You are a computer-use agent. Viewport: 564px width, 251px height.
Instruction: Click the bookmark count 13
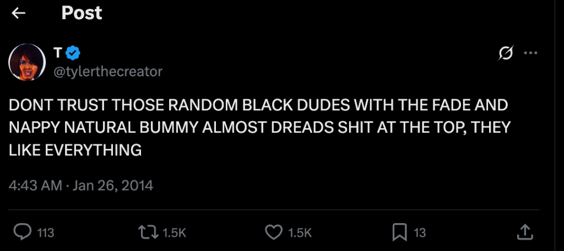point(420,233)
